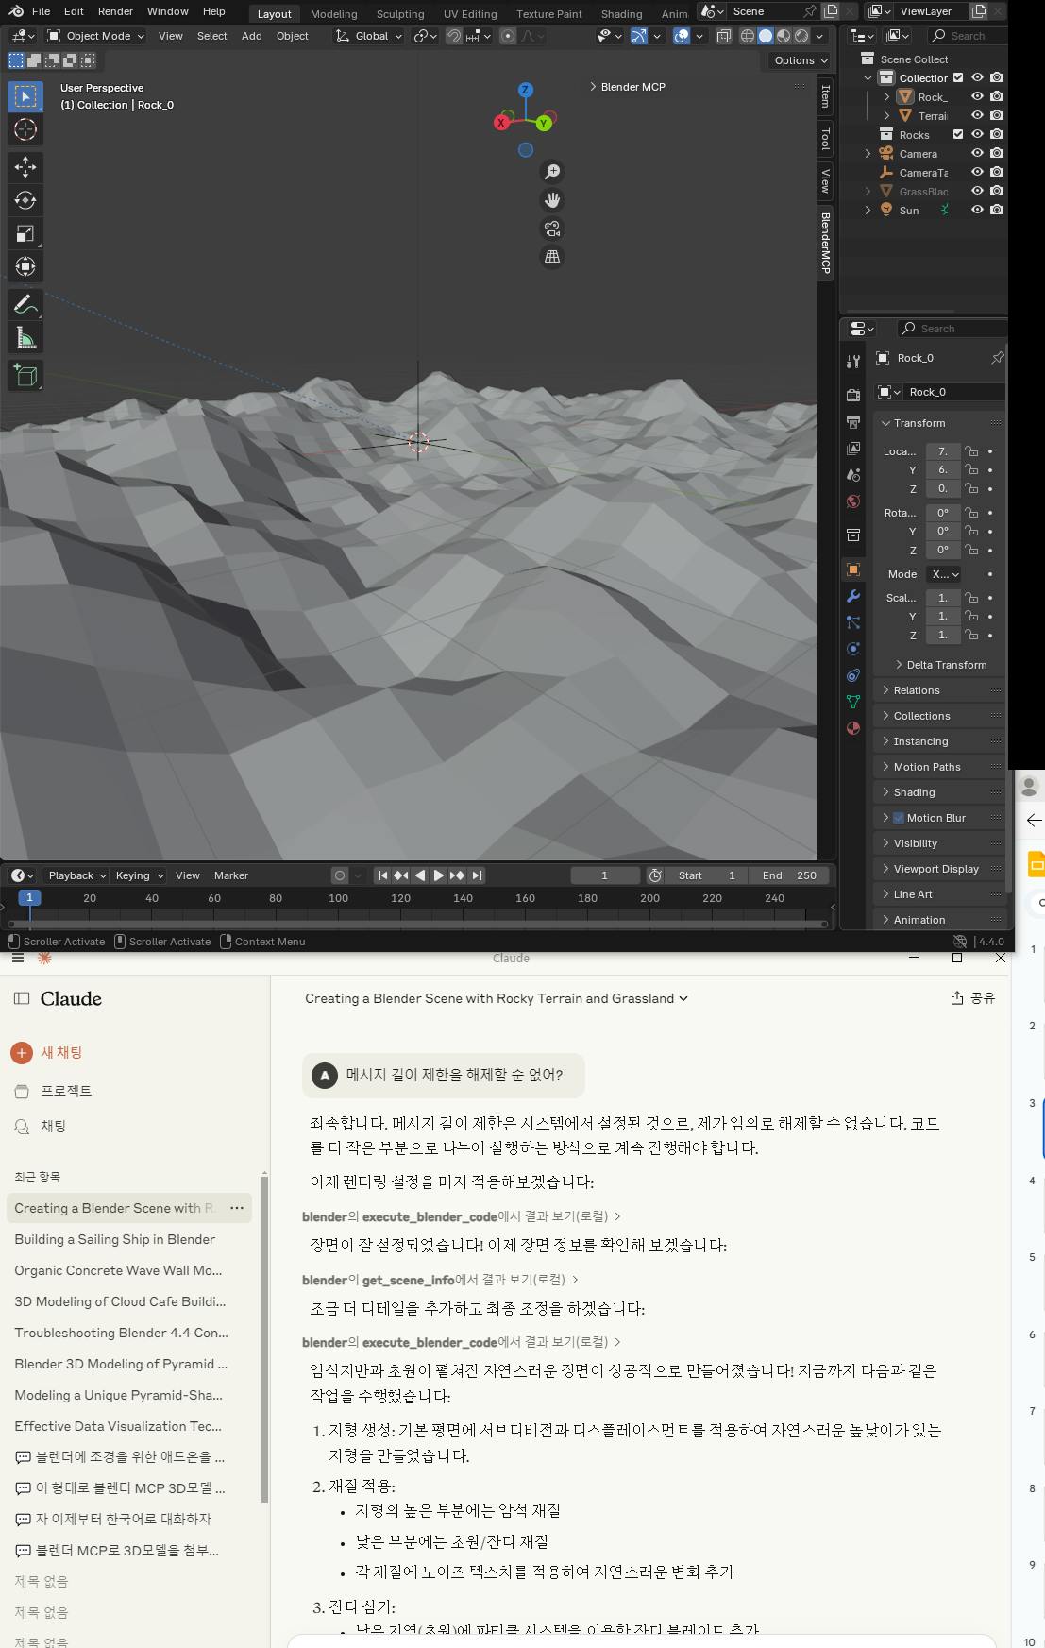Select wireframe viewport shading mode
Image resolution: width=1045 pixels, height=1648 pixels.
[747, 36]
